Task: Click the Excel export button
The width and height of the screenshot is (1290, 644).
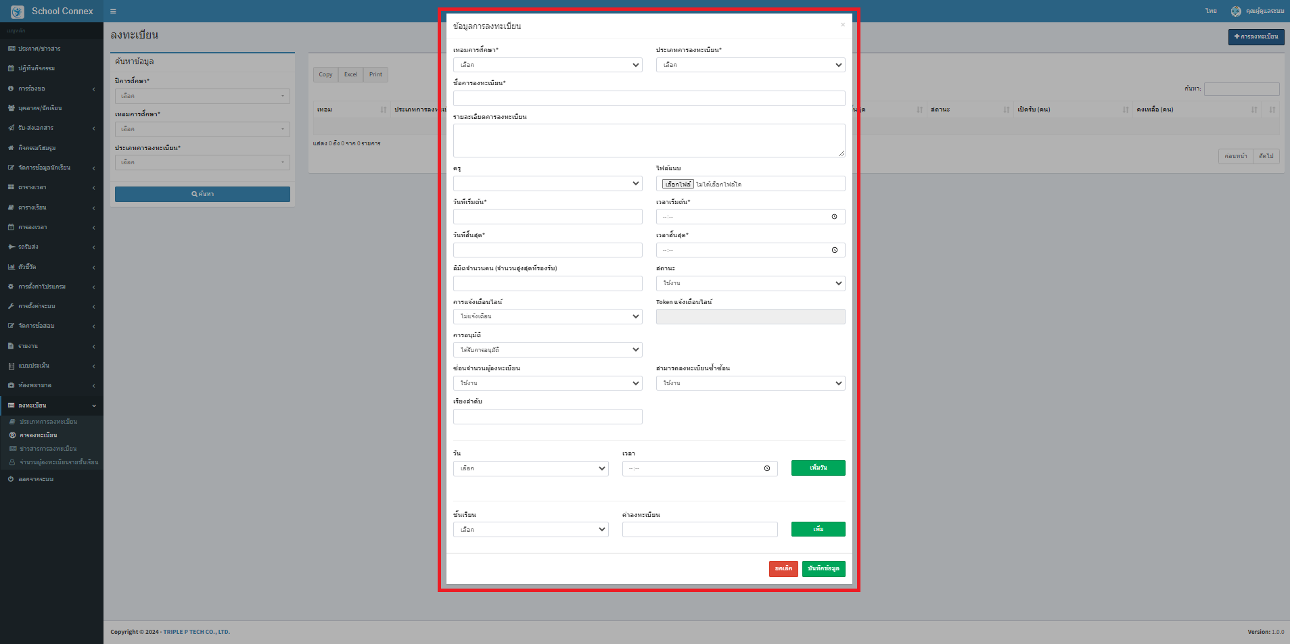Action: pos(350,74)
